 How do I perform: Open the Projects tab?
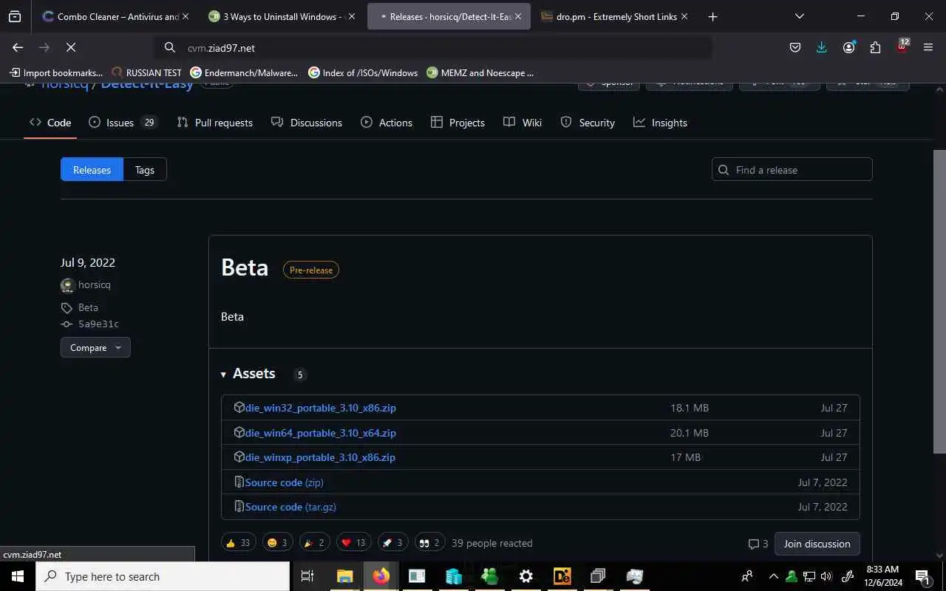coord(458,123)
